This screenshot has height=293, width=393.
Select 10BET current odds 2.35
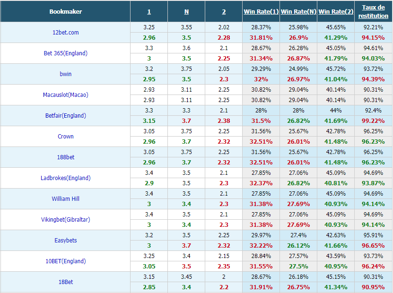pyautogui.click(x=224, y=266)
